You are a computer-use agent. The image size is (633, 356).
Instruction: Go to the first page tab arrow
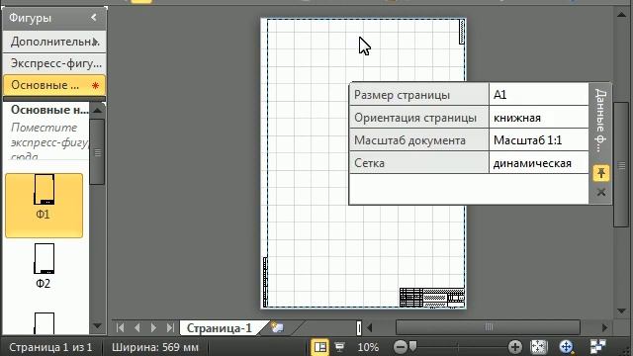[x=121, y=327]
